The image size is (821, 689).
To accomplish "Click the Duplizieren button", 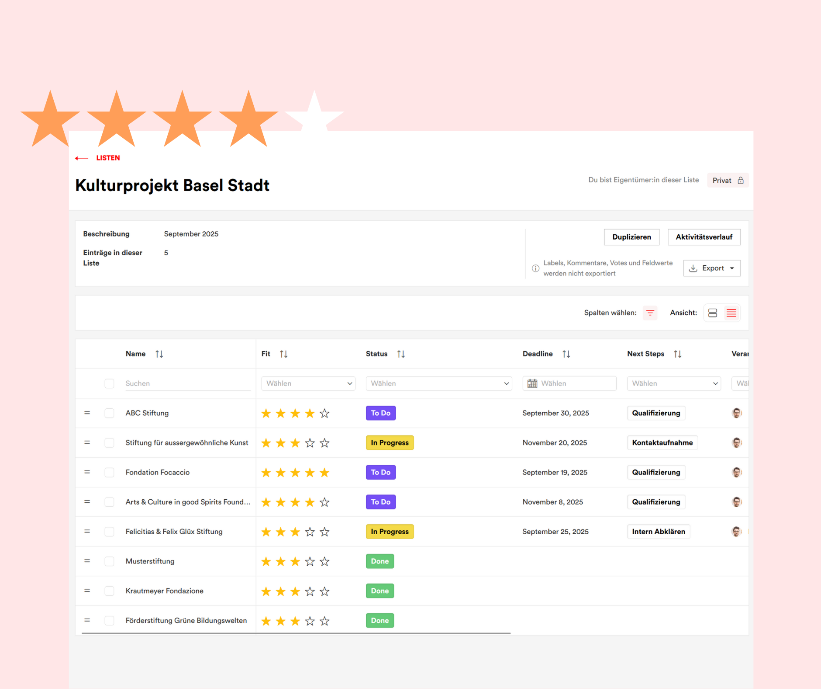I will coord(631,237).
